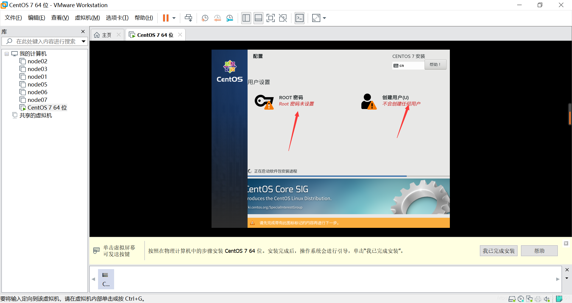Image resolution: width=572 pixels, height=303 pixels.
Task: Click the hard disk status icon
Action: [x=512, y=299]
